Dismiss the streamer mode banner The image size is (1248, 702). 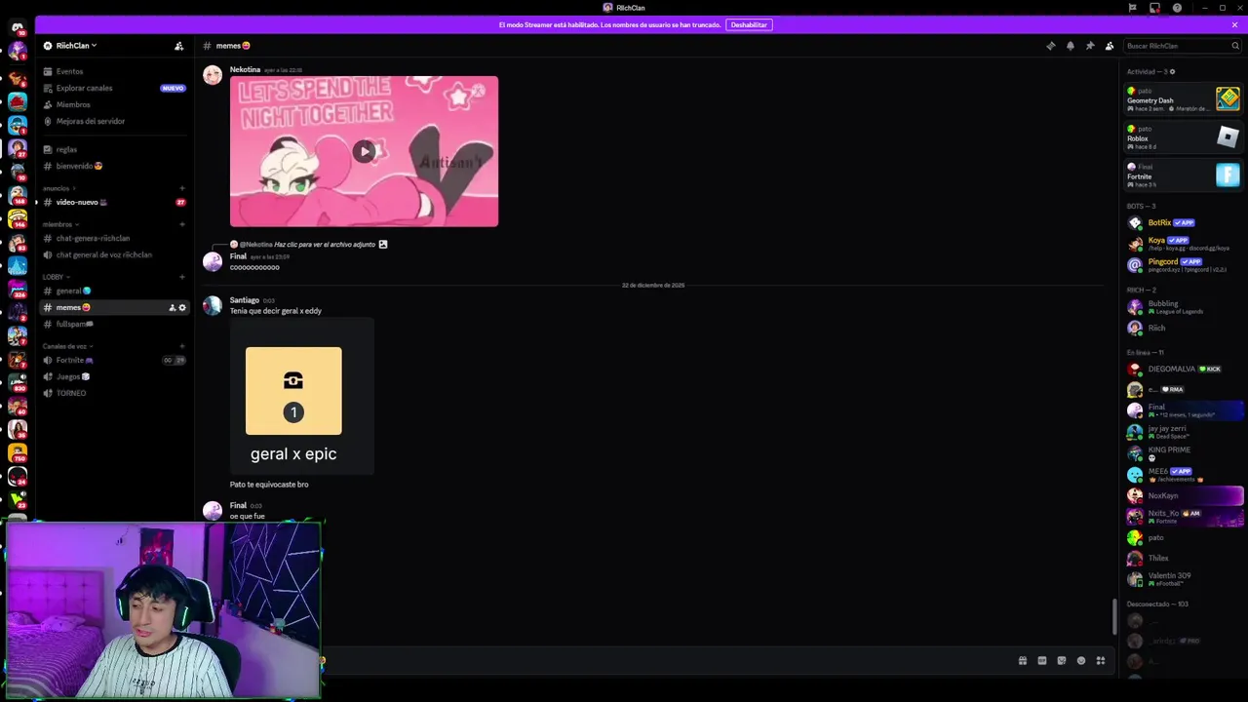click(x=1234, y=24)
